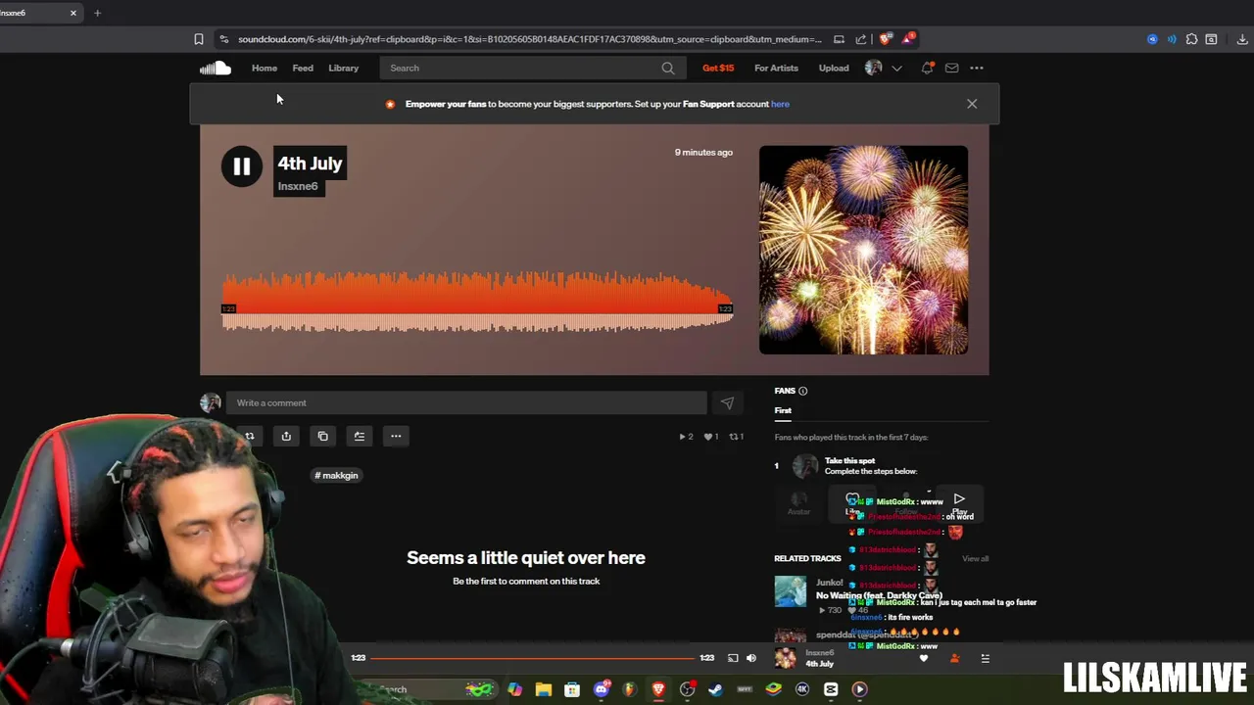This screenshot has height=705, width=1254.
Task: Open the Upload page
Action: pyautogui.click(x=834, y=68)
